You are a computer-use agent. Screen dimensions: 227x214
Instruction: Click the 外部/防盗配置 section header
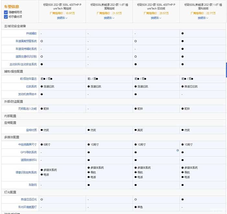coord(14,101)
